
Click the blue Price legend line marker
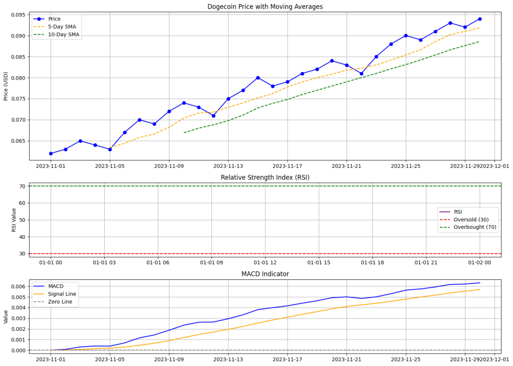coord(39,19)
